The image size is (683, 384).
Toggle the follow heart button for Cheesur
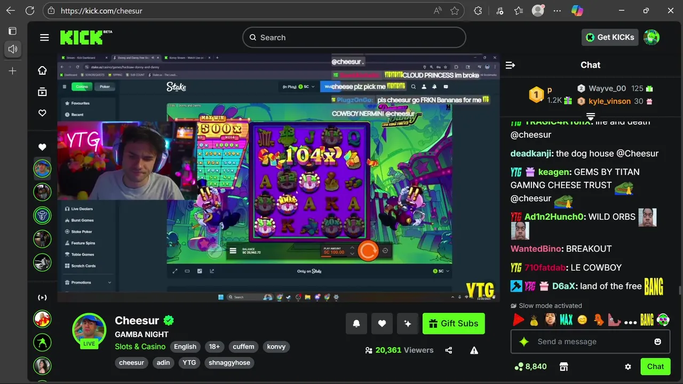tap(382, 323)
